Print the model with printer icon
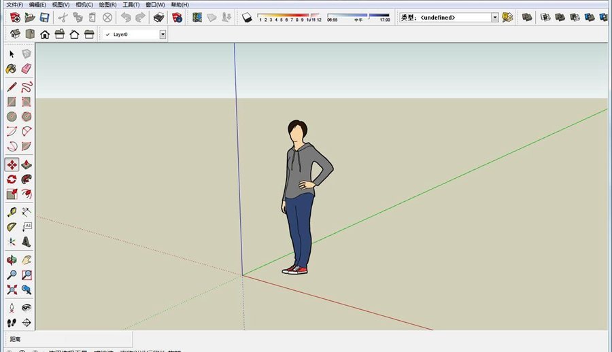Screen dimensions: 612x352 (x=158, y=17)
